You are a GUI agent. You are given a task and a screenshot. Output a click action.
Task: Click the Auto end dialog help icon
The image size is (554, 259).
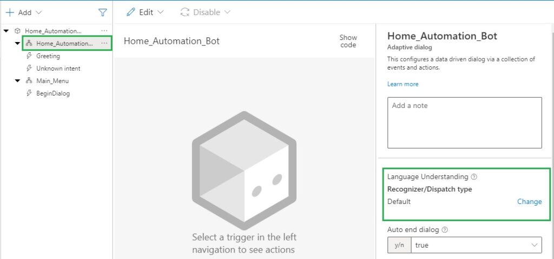click(x=445, y=229)
